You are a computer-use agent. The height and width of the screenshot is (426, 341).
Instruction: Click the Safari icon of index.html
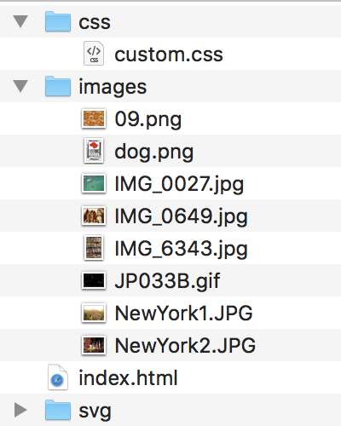click(58, 377)
